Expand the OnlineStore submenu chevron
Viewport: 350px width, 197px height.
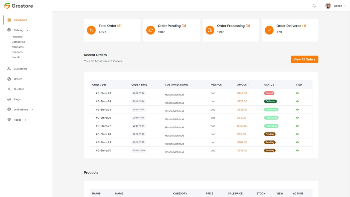coord(32,110)
